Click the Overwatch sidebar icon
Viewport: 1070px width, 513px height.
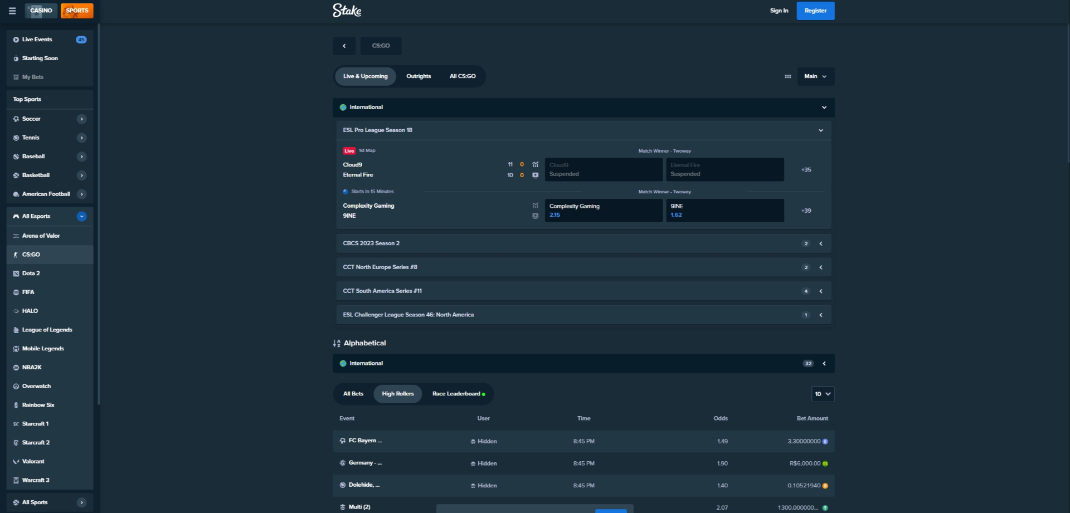(16, 386)
